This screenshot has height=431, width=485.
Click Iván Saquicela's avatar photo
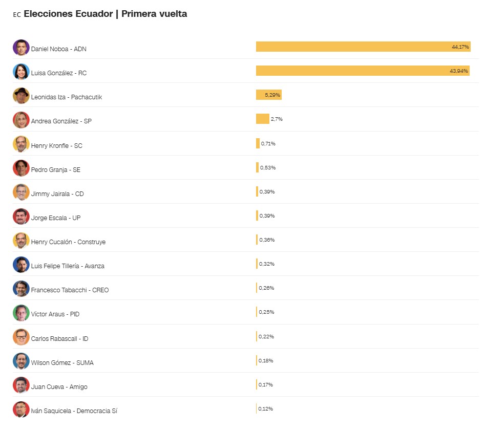21,410
